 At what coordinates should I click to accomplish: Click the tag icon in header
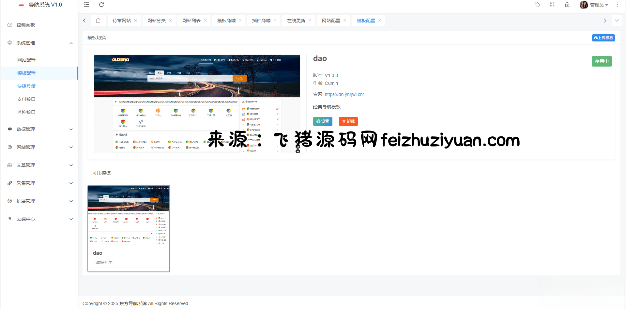coord(537,5)
